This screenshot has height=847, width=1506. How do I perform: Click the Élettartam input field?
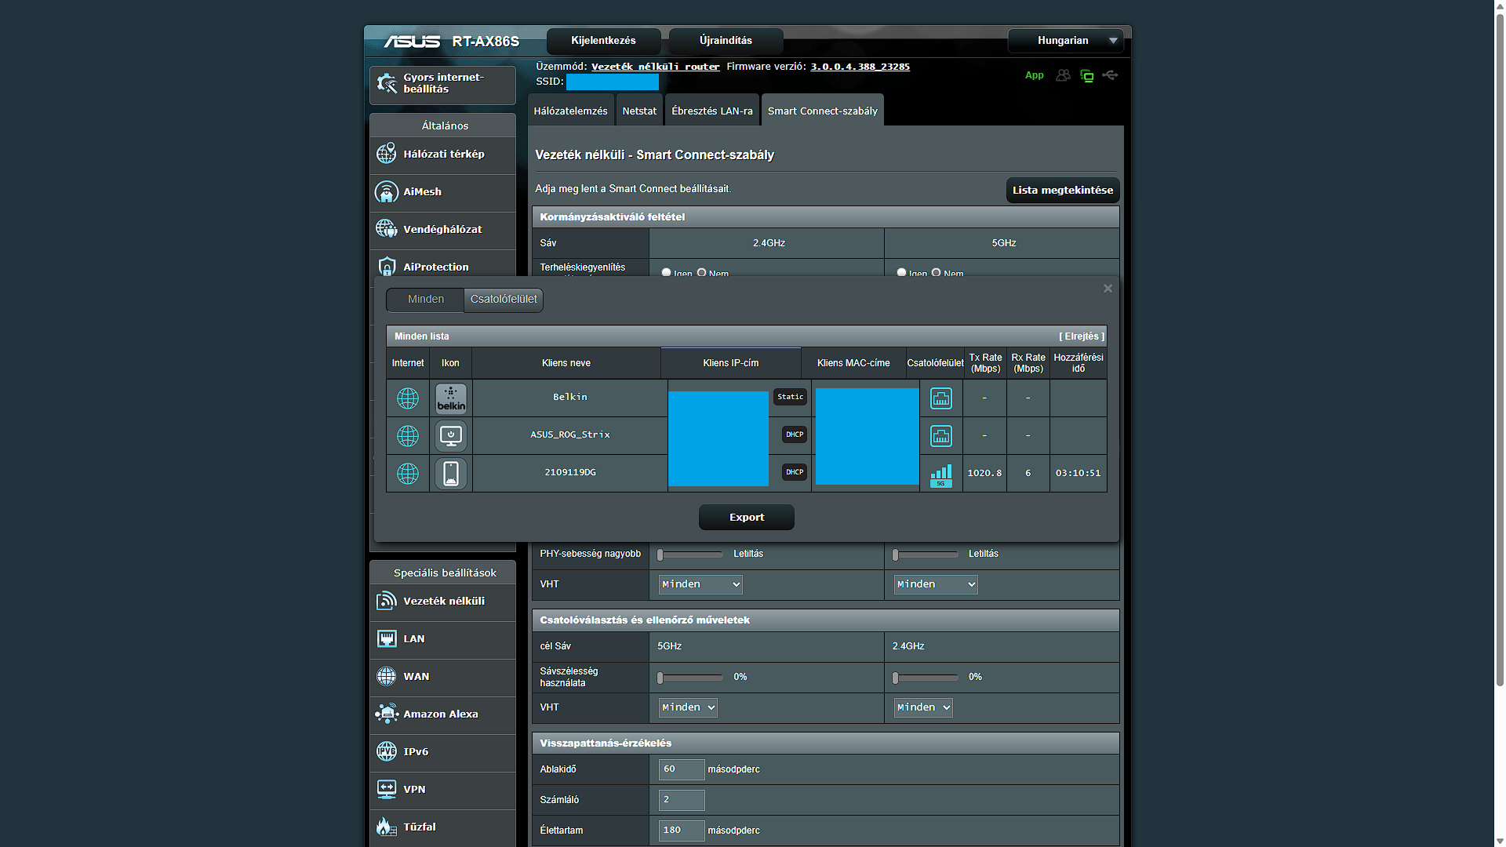tap(682, 831)
